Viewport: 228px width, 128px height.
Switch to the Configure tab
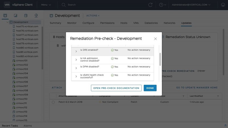click(88, 23)
